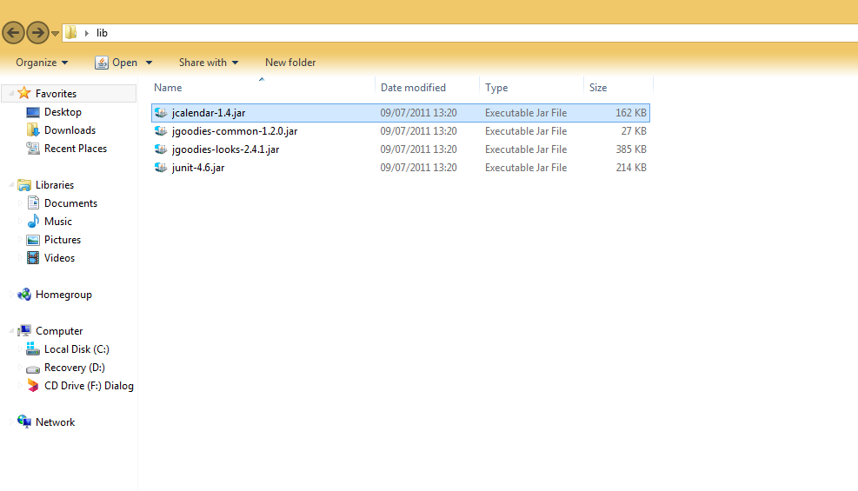This screenshot has width=858, height=491.
Task: Sort by the Type column header
Action: [496, 88]
